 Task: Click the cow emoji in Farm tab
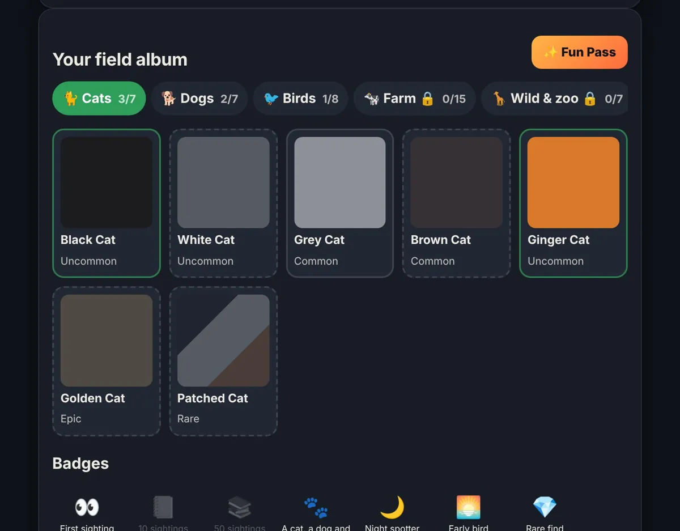(x=372, y=99)
